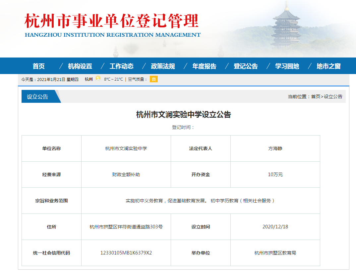Viewport: 356px width, 275px height.
Task: Click the business scope text 实施初中义务教育
Action: 144,201
